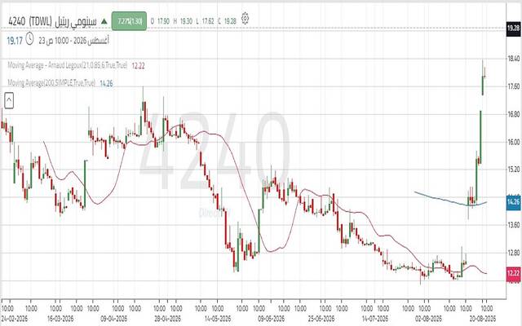Click the high value H 19.30
The width and height of the screenshot is (522, 326).
[183, 21]
